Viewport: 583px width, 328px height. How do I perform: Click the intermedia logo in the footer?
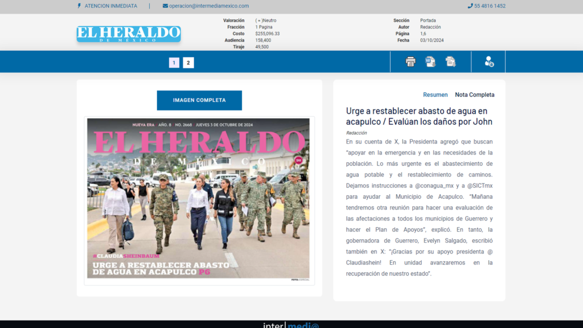(x=291, y=325)
